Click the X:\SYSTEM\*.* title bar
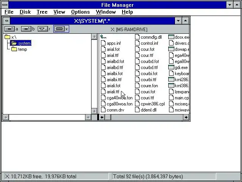 click(x=92, y=21)
